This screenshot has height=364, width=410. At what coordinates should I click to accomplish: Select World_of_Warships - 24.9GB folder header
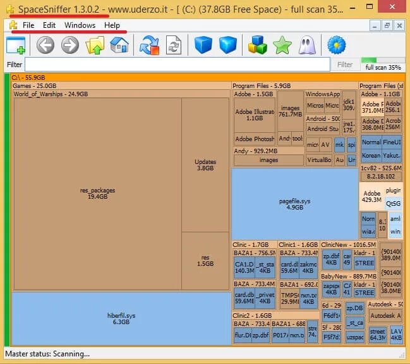pos(121,94)
